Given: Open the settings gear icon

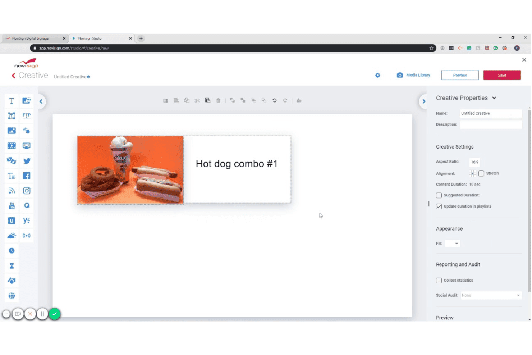Looking at the screenshot, I should (x=378, y=75).
